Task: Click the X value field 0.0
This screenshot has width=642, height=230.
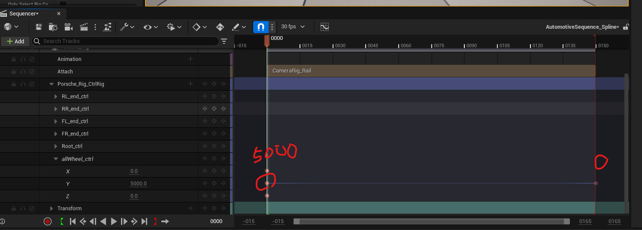Action: [x=134, y=171]
